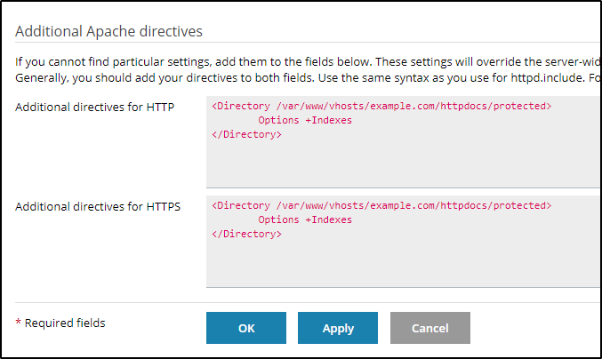Click the OK button
The width and height of the screenshot is (602, 359).
[x=246, y=328]
